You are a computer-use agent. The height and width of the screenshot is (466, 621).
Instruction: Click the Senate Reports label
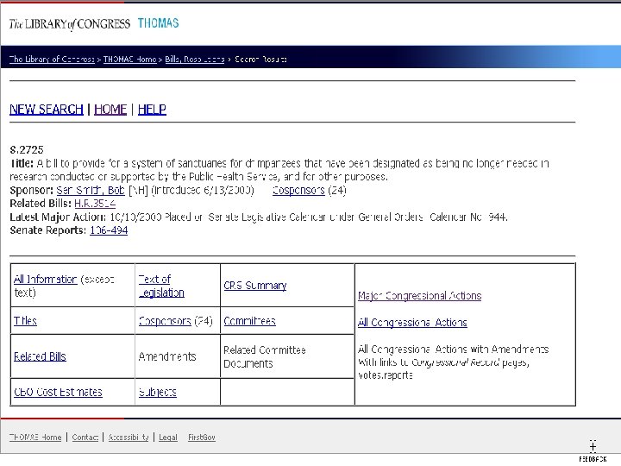48,230
